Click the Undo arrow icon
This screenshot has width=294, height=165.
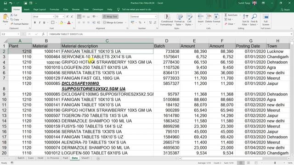pos(11,3)
